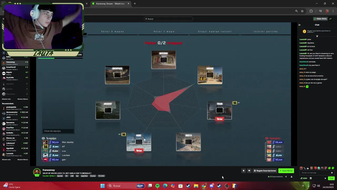Open InsenTenz0 channel in the sidebar
The width and height of the screenshot is (337, 190).
point(15,68)
